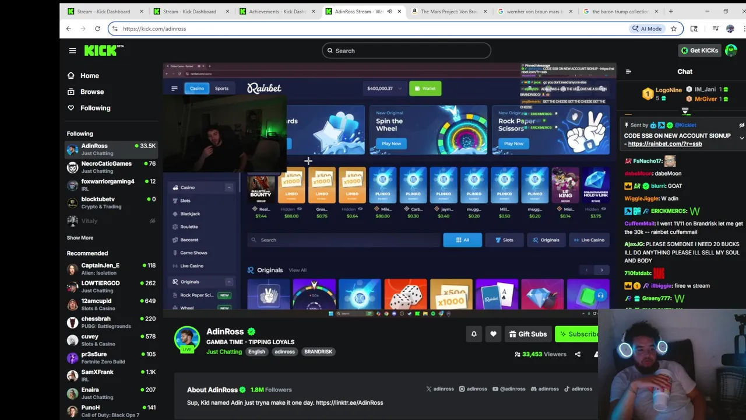746x420 pixels.
Task: Open Chrome media control icon
Action: [715, 29]
